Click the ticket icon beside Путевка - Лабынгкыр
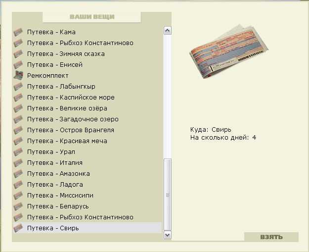 (18, 87)
